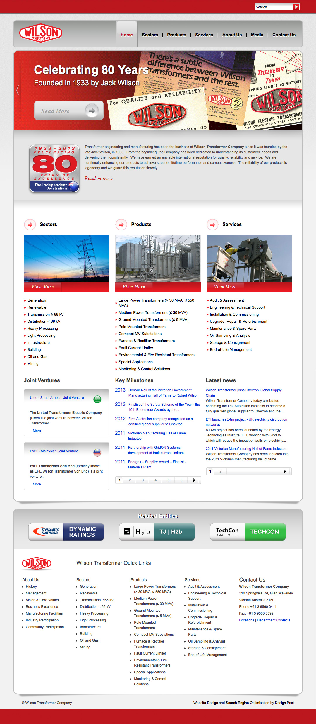Image resolution: width=316 pixels, height=724 pixels.
Task: Open footer Vision & Core Values link
Action: [x=42, y=600]
